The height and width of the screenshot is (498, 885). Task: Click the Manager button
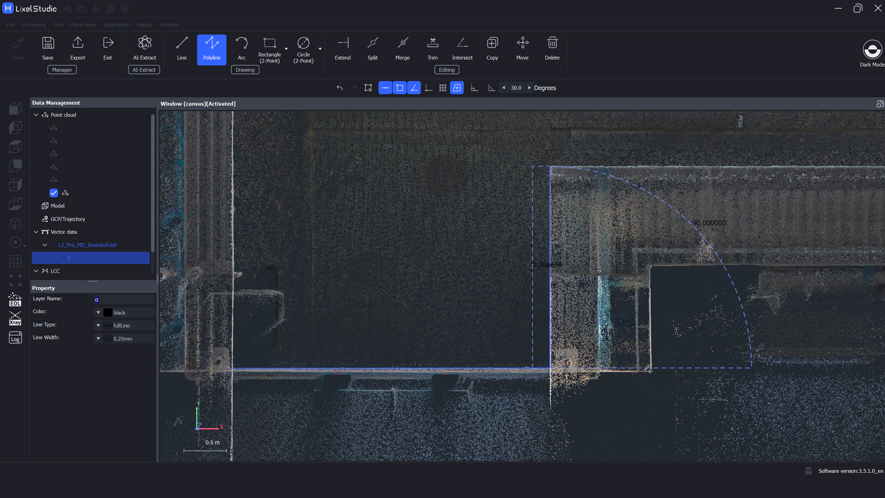pyautogui.click(x=62, y=70)
